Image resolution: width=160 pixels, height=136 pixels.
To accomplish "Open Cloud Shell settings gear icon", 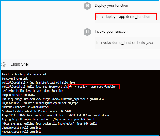I will tap(4, 64).
